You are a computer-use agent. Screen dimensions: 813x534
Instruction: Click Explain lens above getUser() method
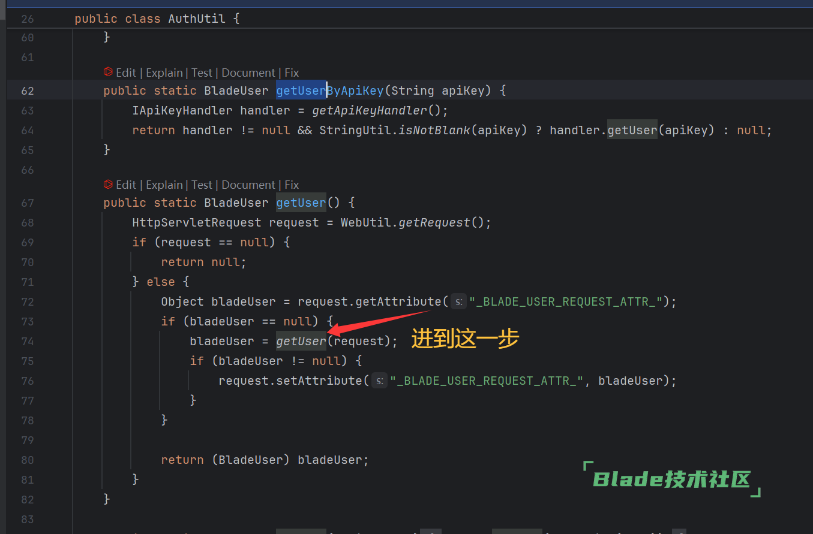click(164, 185)
